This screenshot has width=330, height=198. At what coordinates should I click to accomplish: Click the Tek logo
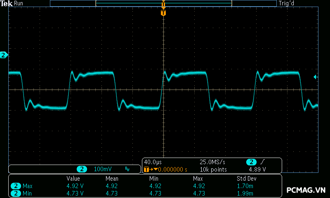[x=6, y=3]
